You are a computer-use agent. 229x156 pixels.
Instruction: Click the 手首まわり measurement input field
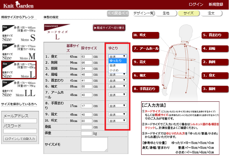(x=87, y=106)
